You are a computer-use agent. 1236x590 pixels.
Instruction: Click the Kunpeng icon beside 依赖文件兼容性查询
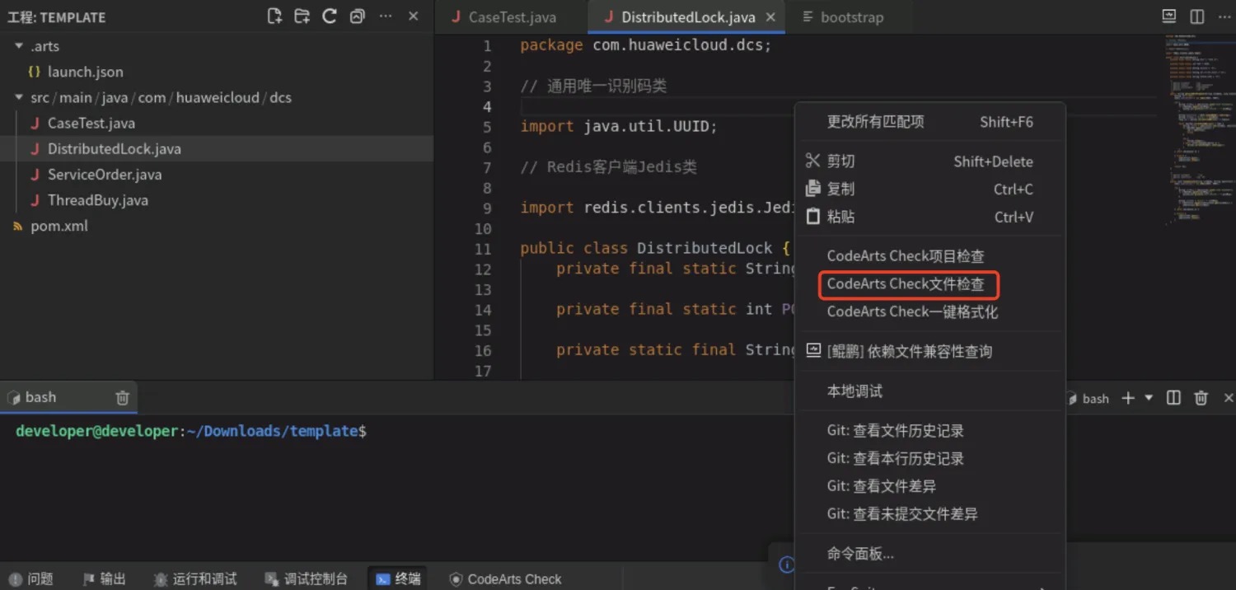tap(813, 350)
